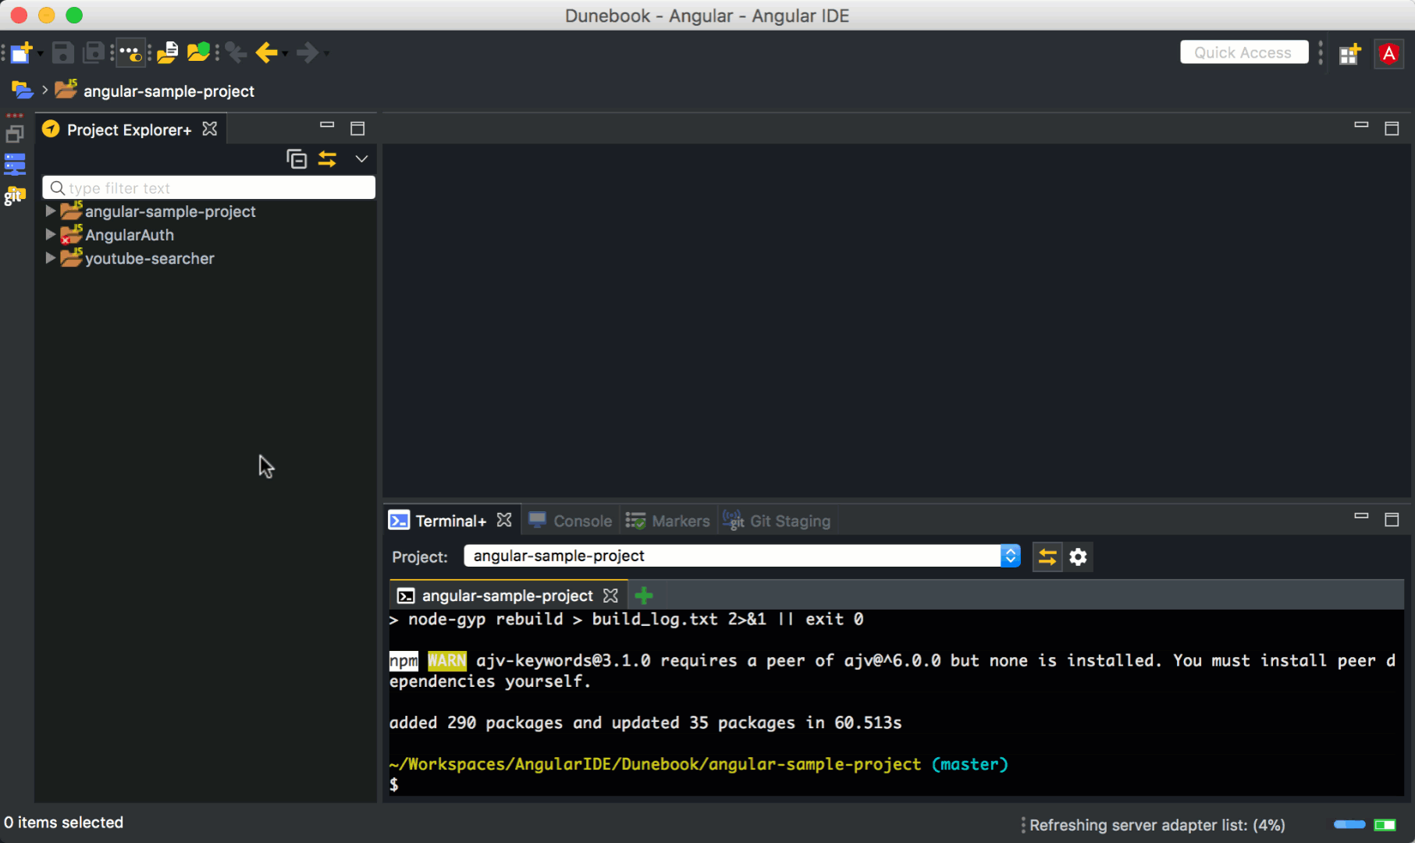Image resolution: width=1415 pixels, height=843 pixels.
Task: Minimize the Project Explorer+ panel
Action: tap(327, 125)
